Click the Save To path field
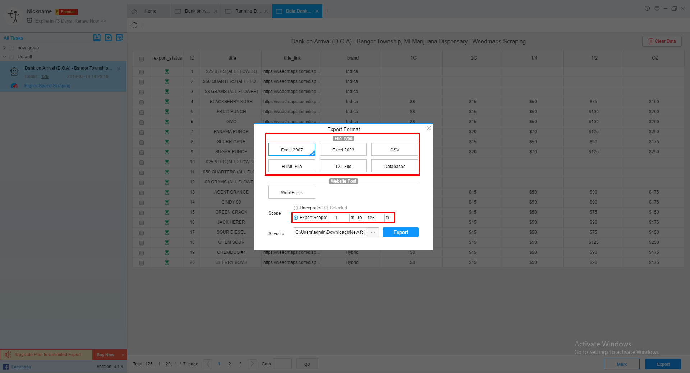This screenshot has height=373, width=690. pos(330,232)
